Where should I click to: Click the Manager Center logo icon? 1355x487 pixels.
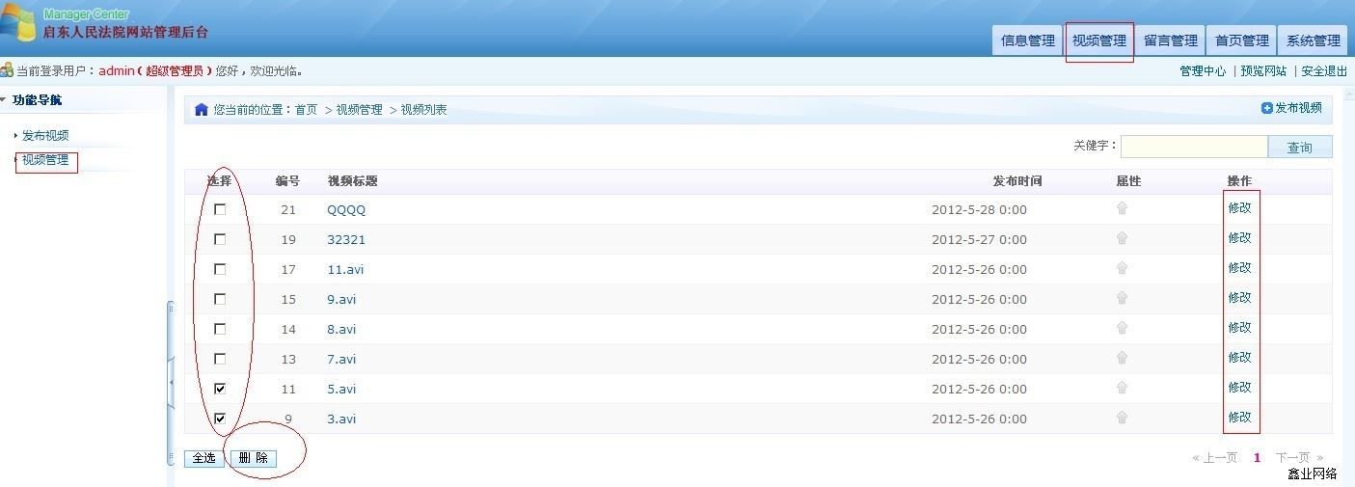click(17, 23)
